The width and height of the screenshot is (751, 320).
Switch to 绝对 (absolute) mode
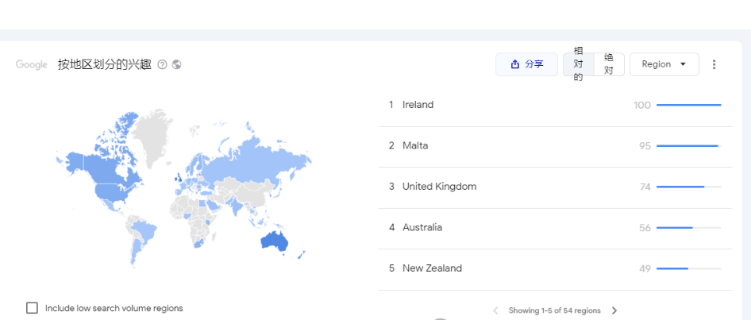(x=609, y=64)
